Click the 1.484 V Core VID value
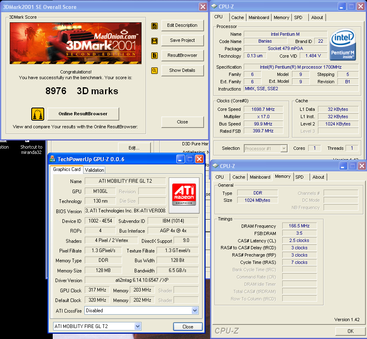Screen dimensions: 367x339 point(313,56)
